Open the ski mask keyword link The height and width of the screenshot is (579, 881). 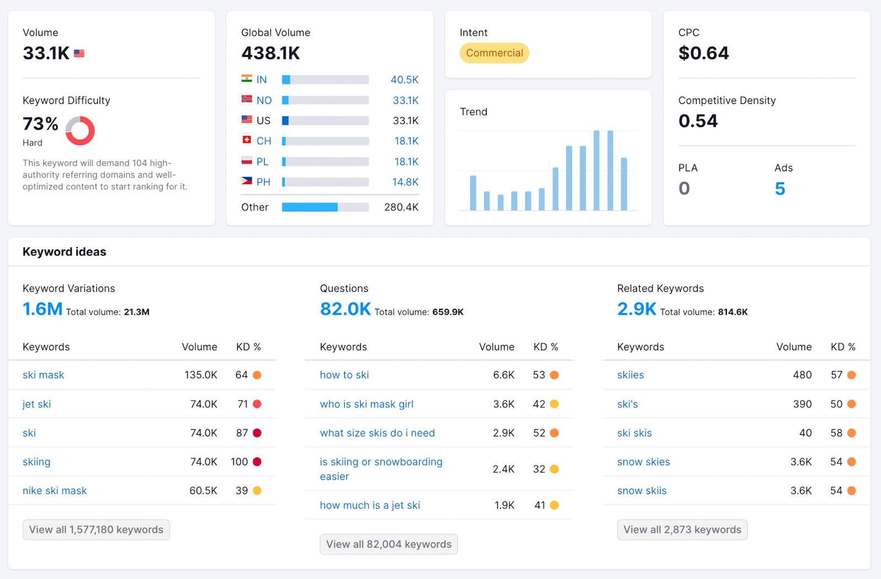pyautogui.click(x=43, y=375)
